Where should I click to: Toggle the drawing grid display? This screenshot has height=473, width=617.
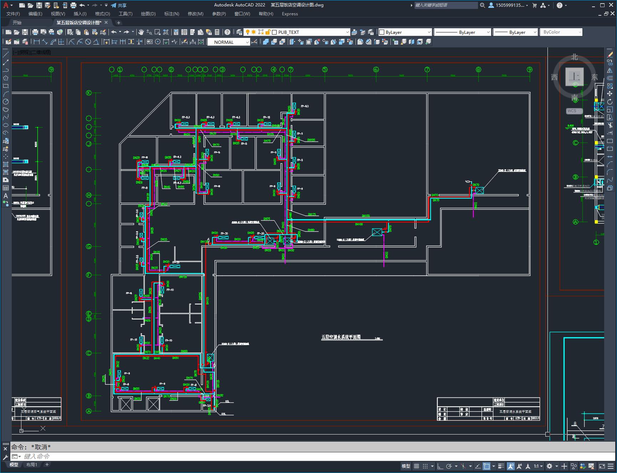pos(416,466)
